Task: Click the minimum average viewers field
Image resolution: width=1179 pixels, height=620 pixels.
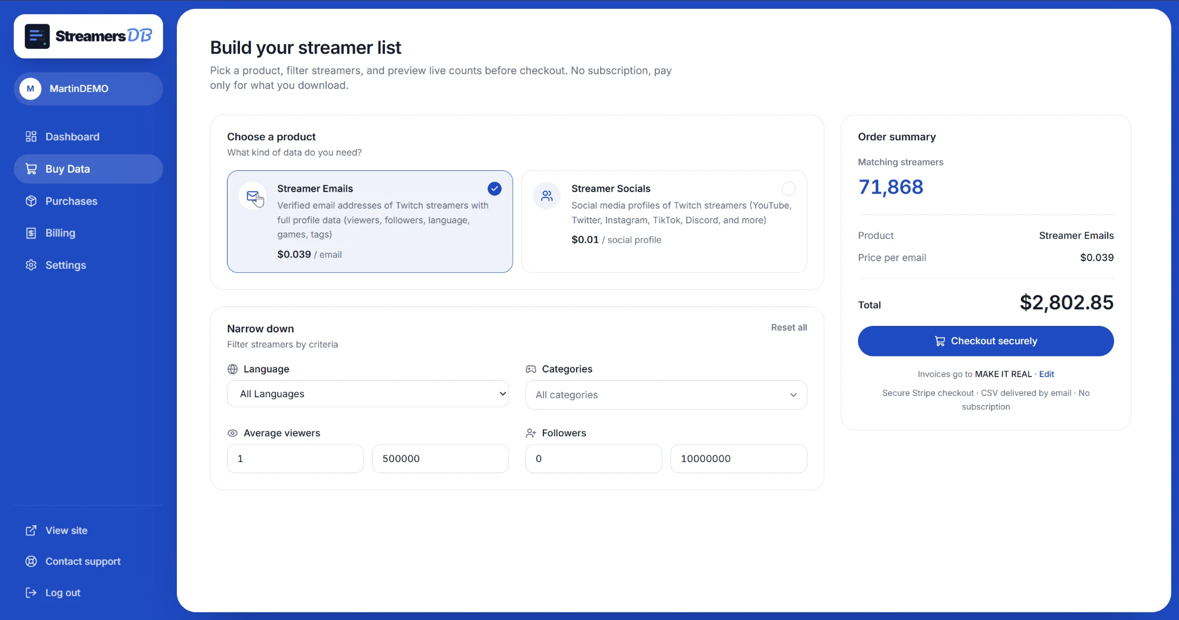Action: [x=295, y=459]
